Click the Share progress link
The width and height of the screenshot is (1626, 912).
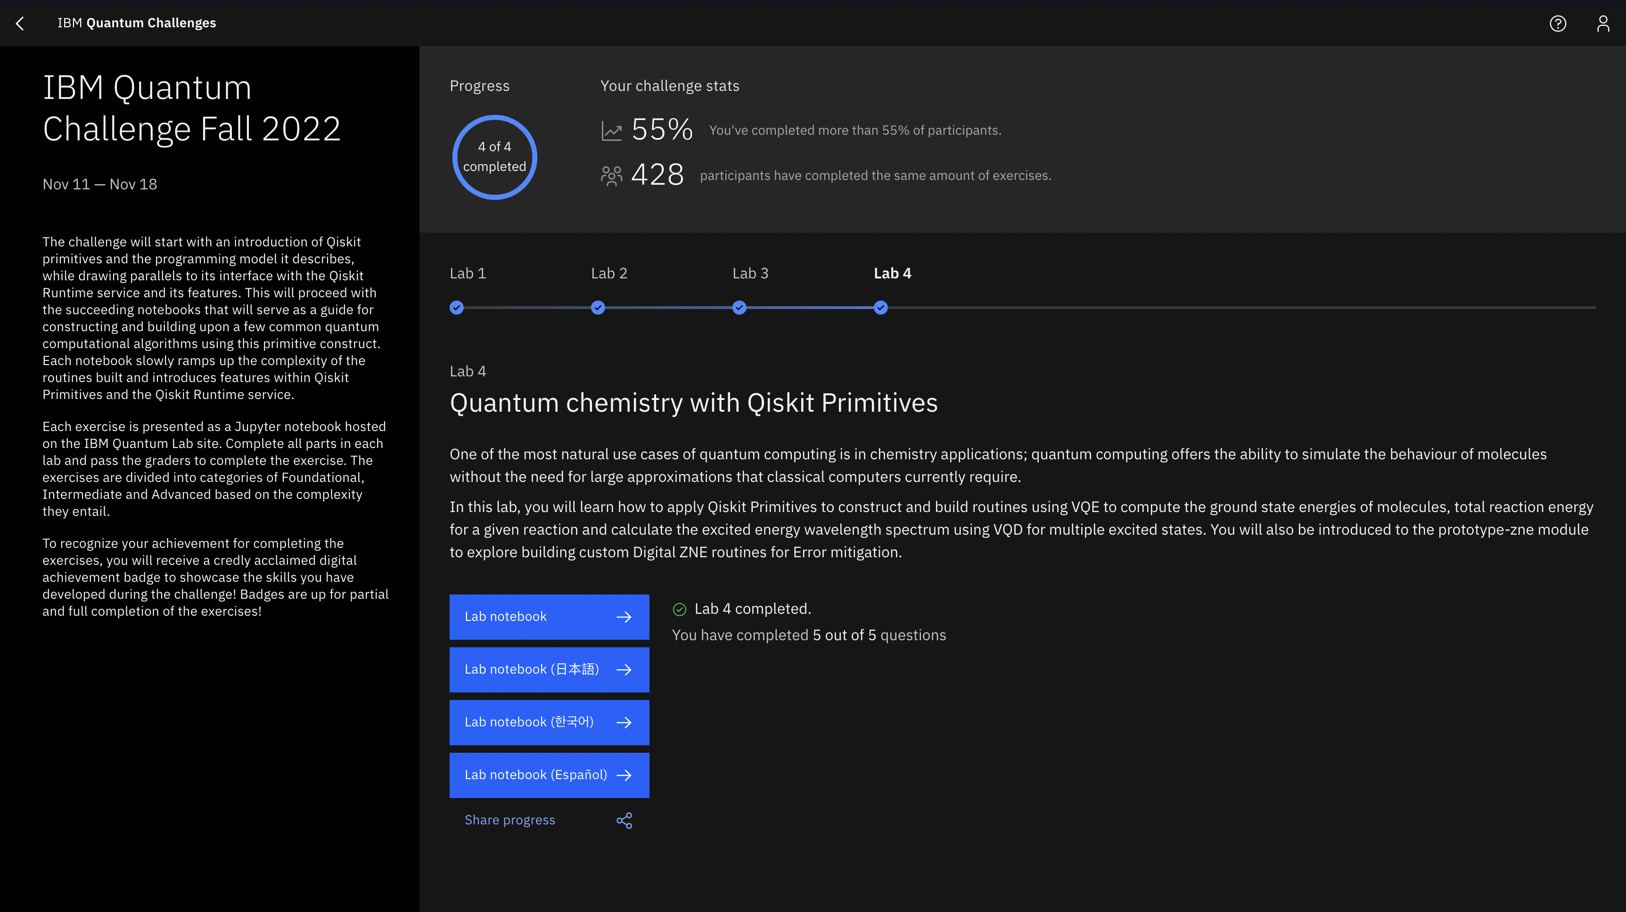tap(510, 820)
